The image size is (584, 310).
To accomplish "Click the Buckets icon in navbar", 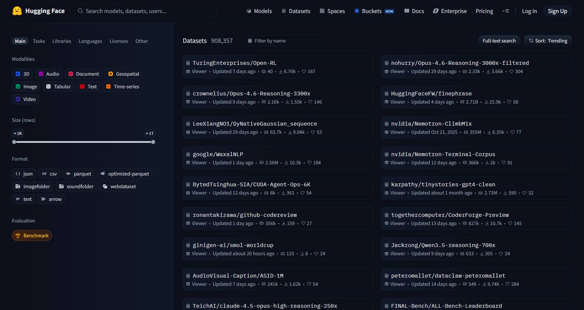I will [x=357, y=11].
